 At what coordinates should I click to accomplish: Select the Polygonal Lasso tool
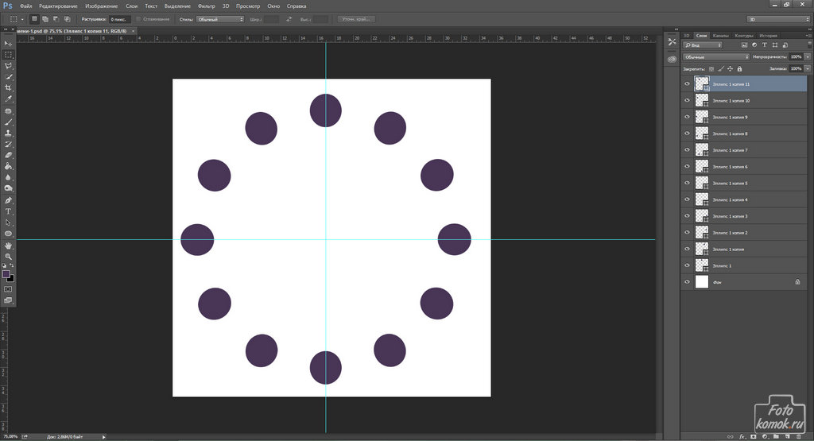click(x=8, y=65)
